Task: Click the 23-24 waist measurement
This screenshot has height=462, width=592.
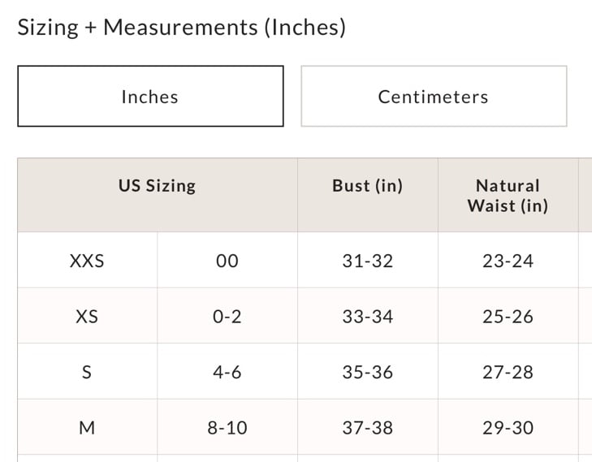Action: click(x=508, y=260)
